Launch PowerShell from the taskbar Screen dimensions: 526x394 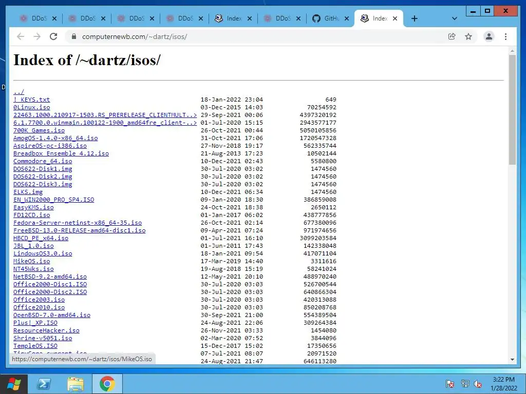tap(44, 384)
